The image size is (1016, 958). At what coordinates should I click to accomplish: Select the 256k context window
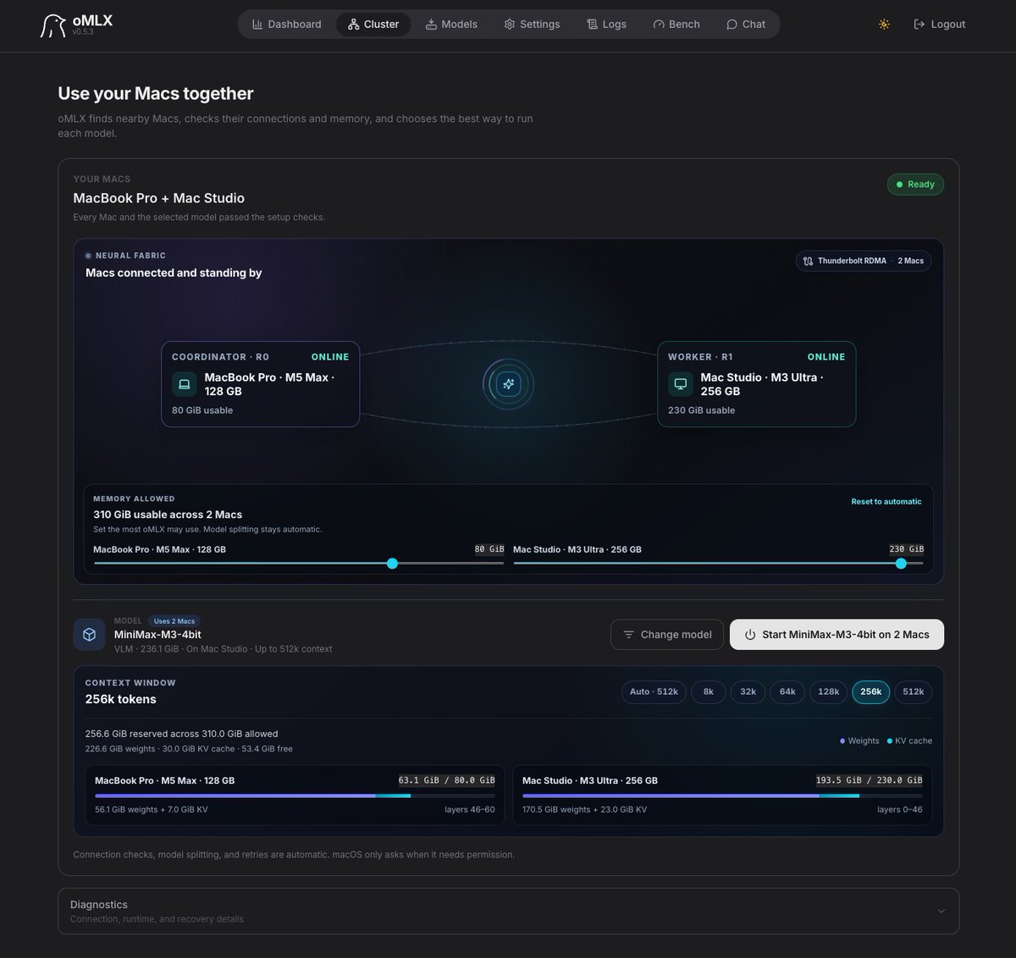(871, 691)
